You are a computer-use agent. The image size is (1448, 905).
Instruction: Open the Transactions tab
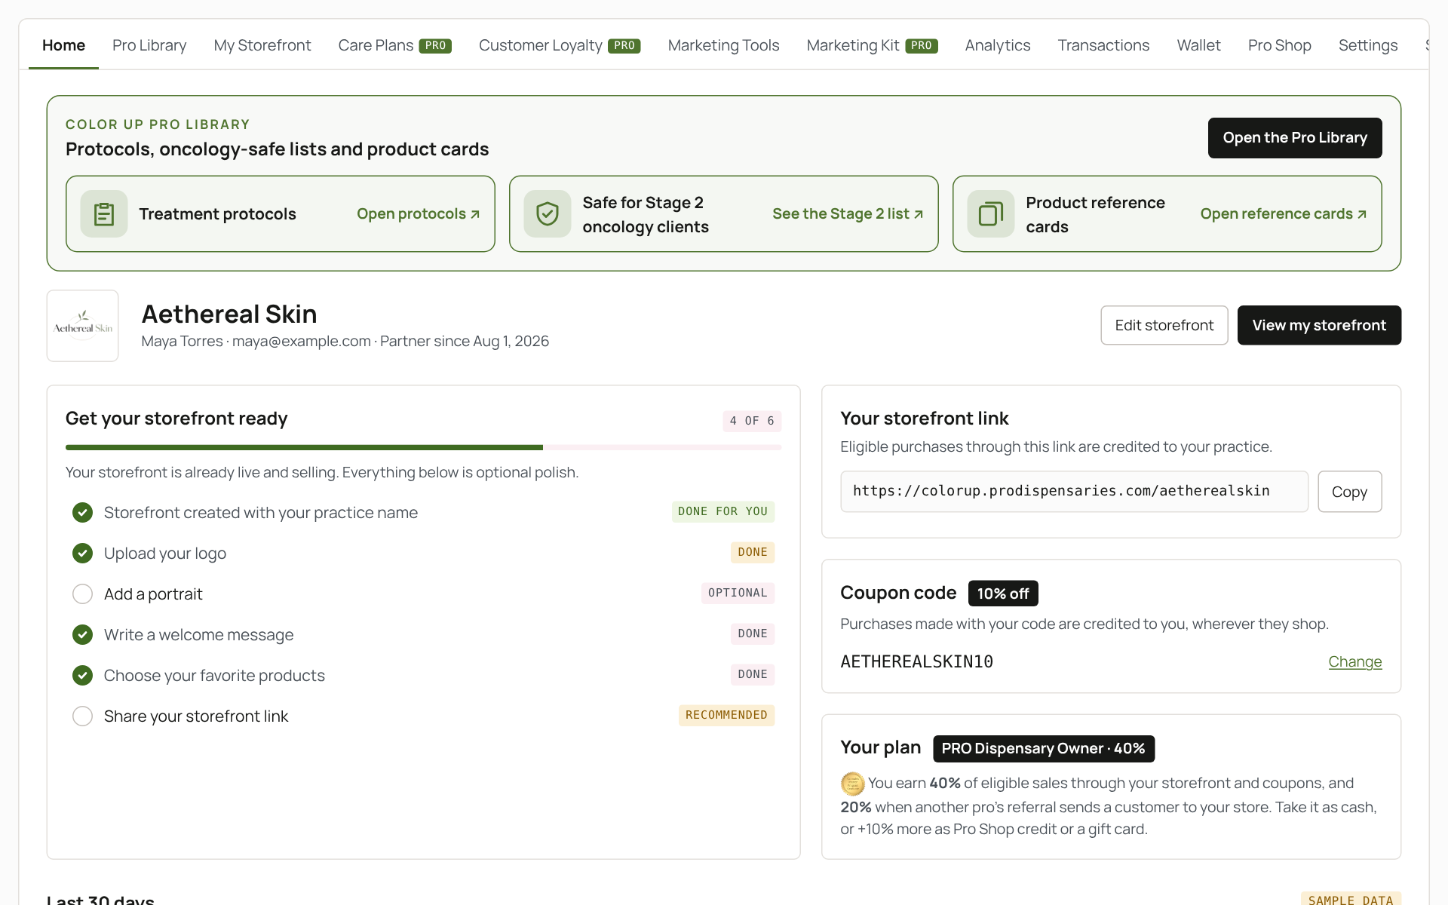[1103, 45]
